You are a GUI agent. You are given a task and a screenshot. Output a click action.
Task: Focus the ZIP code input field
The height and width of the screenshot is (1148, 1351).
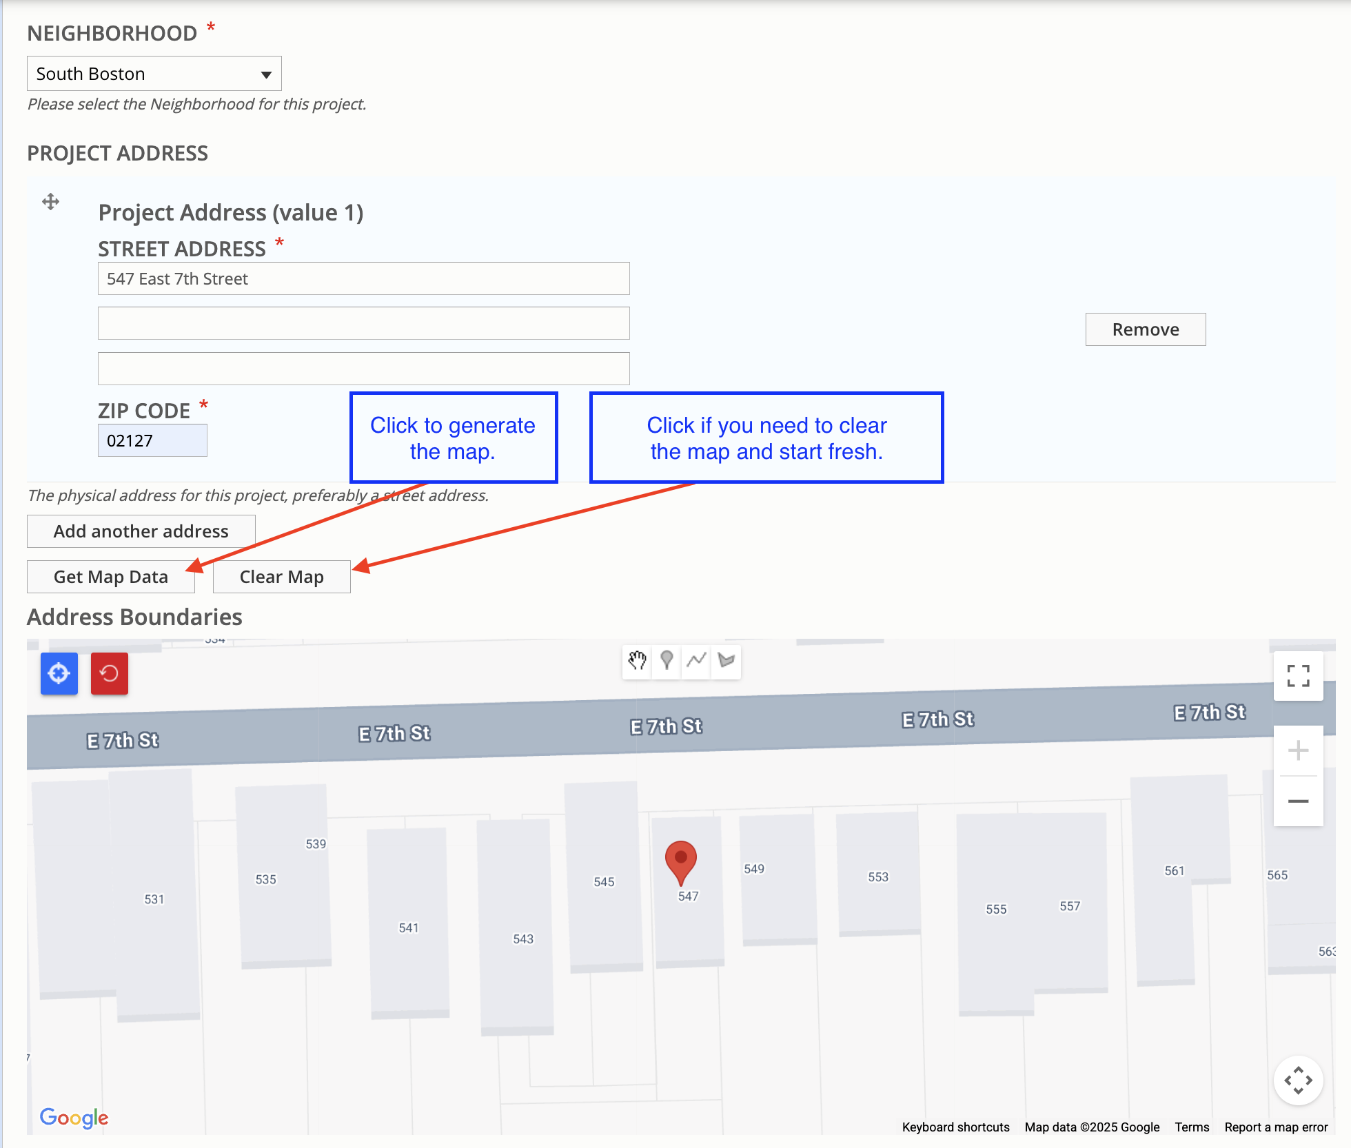click(x=152, y=440)
